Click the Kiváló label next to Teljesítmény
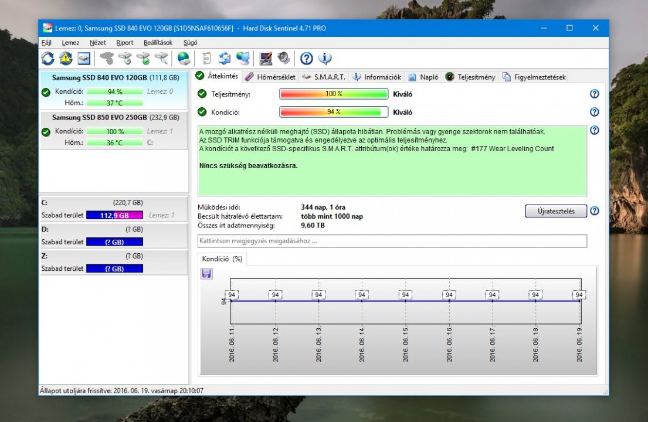This screenshot has height=422, width=648. pyautogui.click(x=402, y=94)
